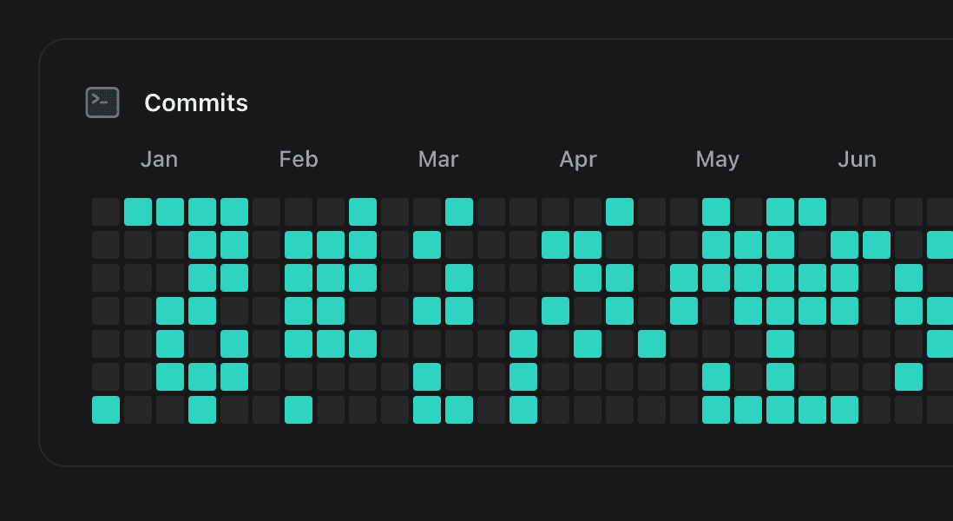Toggle the dark empty cell left of Jan's commits
Viewport: 953px width, 521px height.
104,211
